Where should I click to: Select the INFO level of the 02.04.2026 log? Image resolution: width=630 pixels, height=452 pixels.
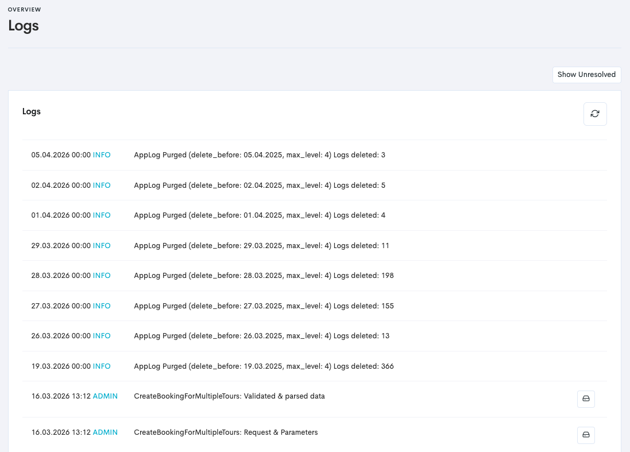102,185
